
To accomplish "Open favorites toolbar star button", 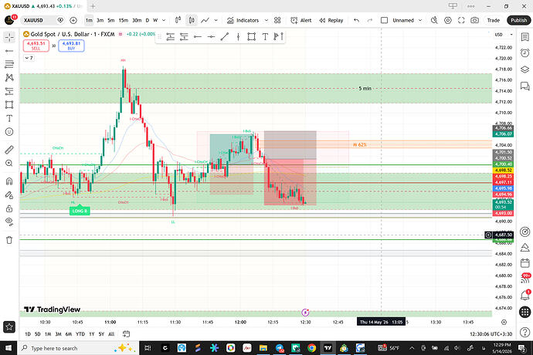I will (x=9, y=326).
